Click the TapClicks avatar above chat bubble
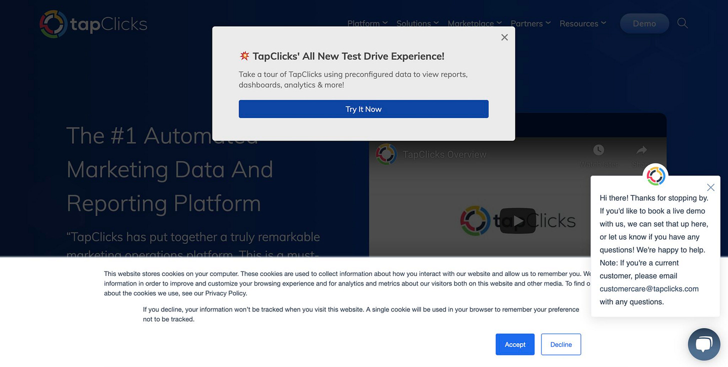The height and width of the screenshot is (367, 728). (655, 176)
